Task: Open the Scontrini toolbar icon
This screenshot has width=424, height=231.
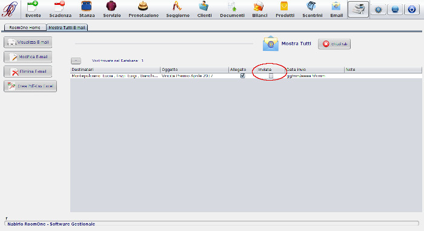Action: [x=312, y=9]
